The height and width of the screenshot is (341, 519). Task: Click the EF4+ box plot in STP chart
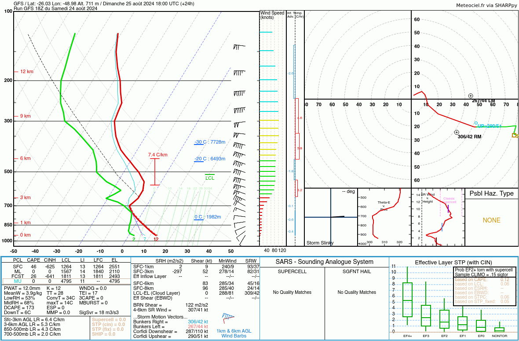407,300
